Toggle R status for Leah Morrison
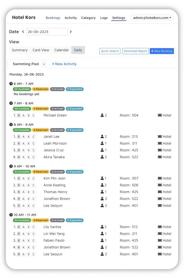This screenshot has height=278, width=184. pyautogui.click(x=19, y=143)
